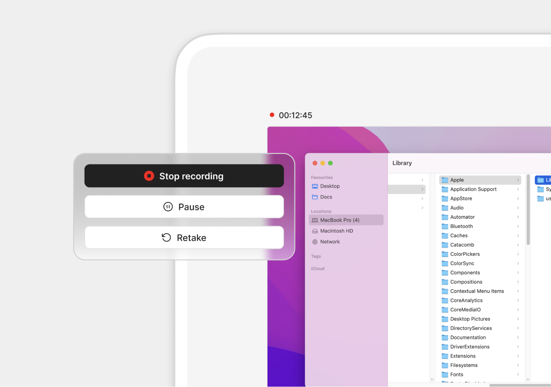Click the Favourites section heading

(322, 177)
